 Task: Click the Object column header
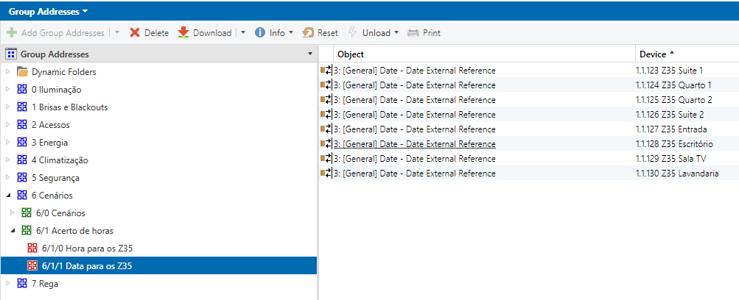pos(351,54)
